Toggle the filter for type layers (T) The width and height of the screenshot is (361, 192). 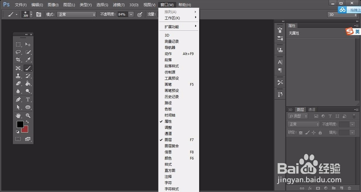(x=330, y=116)
